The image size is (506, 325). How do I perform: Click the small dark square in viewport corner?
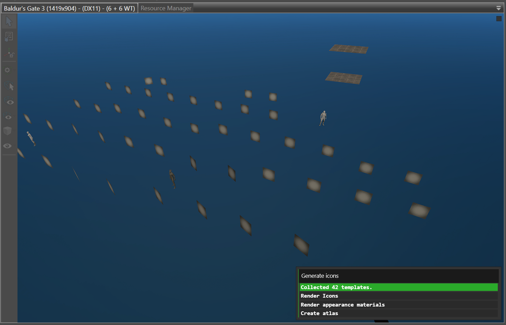(x=499, y=19)
